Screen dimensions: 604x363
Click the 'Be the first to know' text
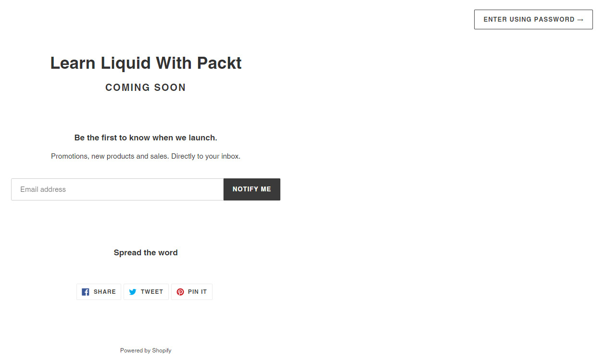point(146,138)
